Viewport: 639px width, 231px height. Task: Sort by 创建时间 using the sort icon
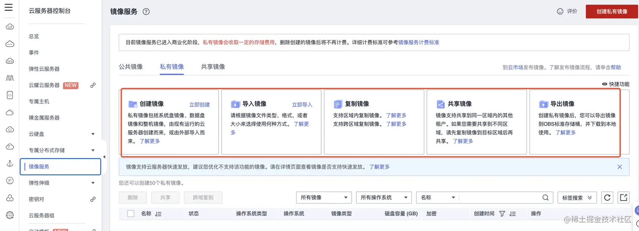point(513,214)
